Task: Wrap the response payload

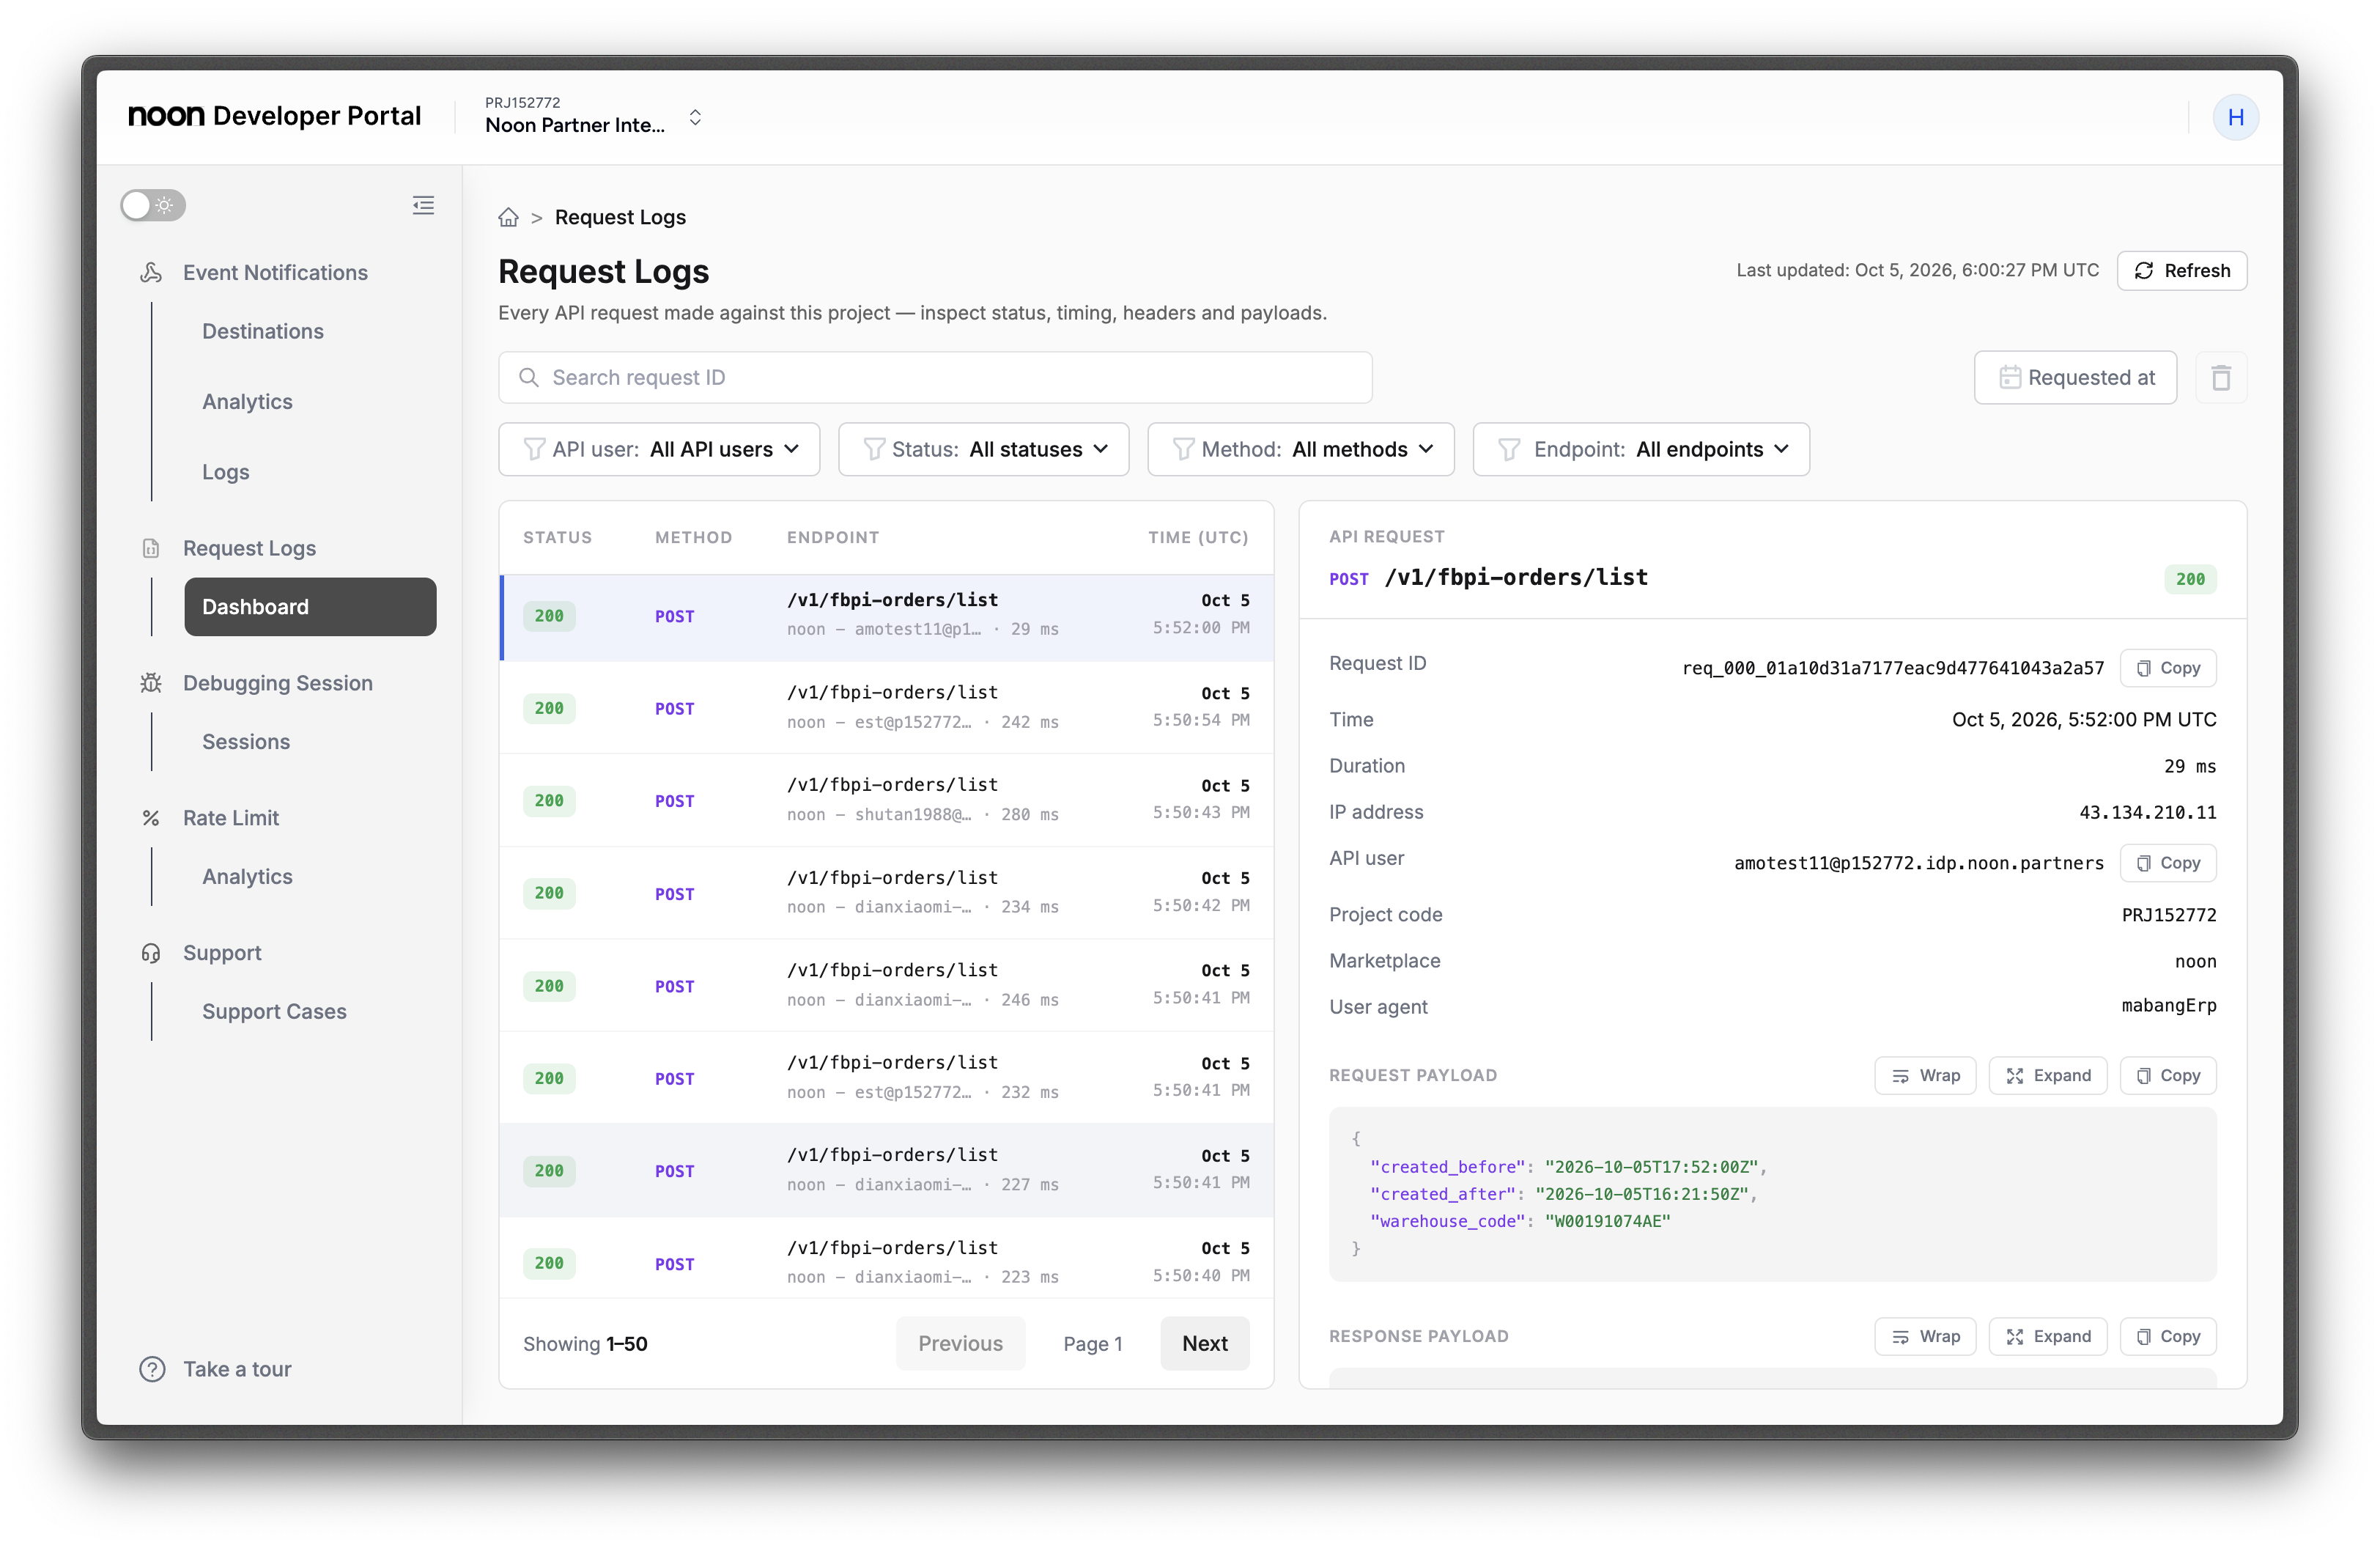Action: click(x=1925, y=1336)
